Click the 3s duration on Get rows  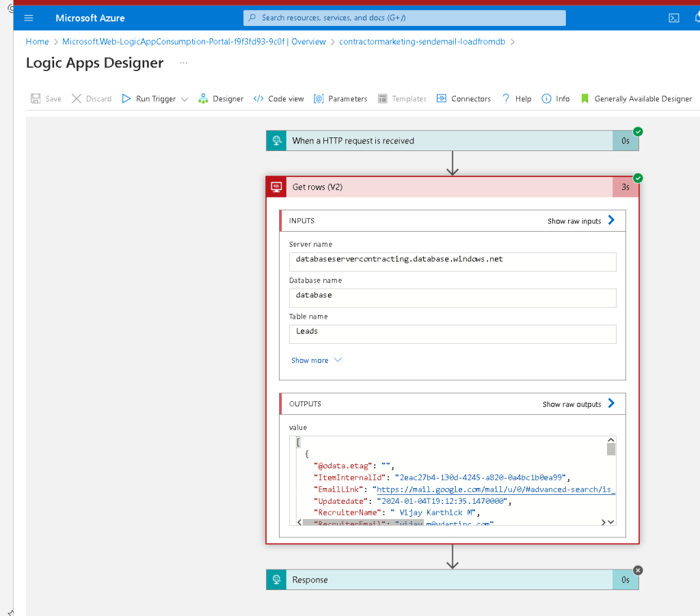pos(625,187)
